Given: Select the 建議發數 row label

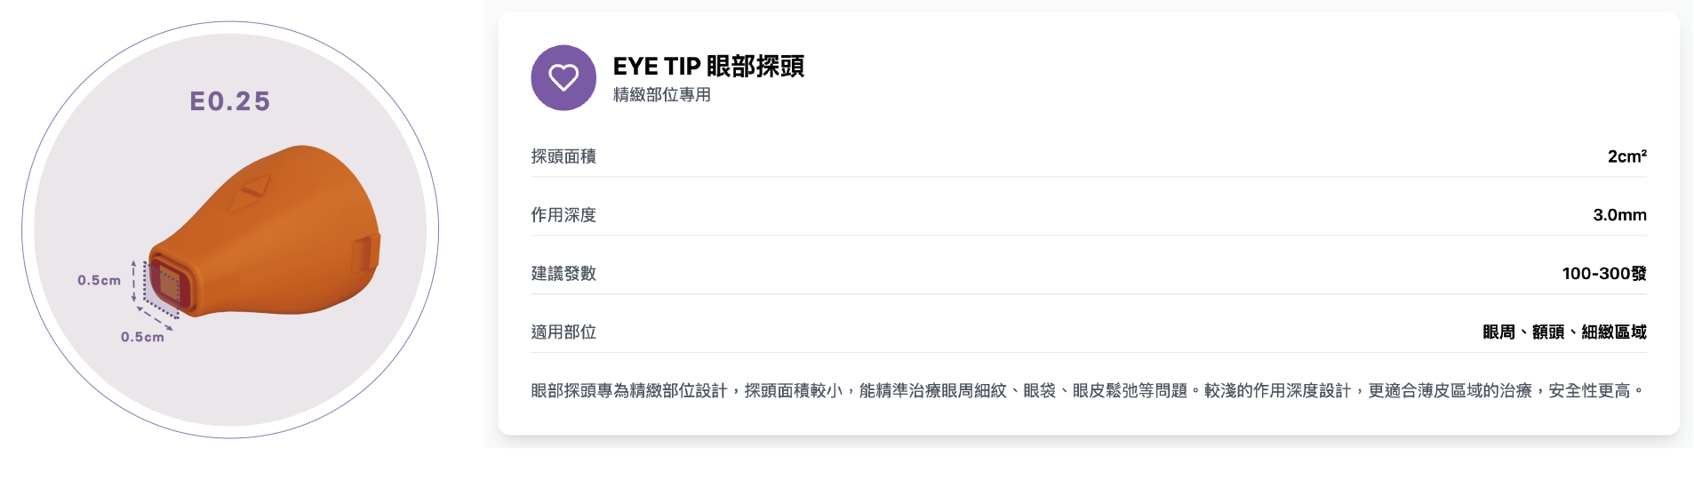Looking at the screenshot, I should (x=563, y=274).
